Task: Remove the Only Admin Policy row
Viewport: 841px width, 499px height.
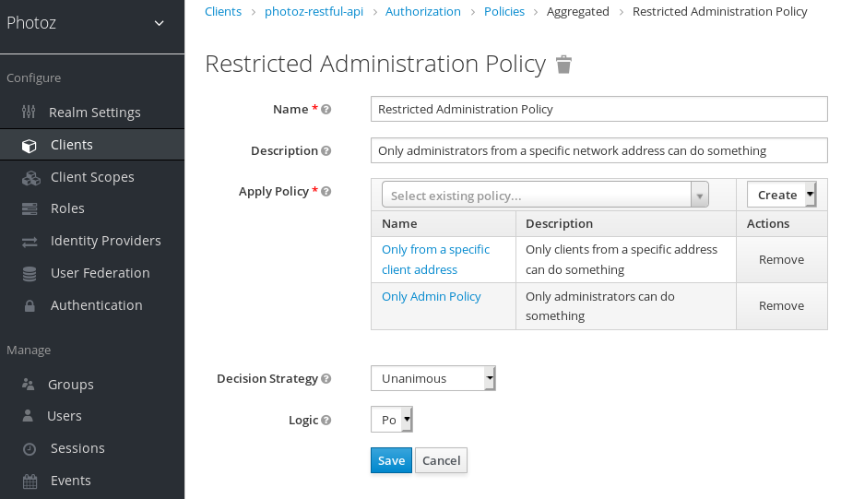Action: tap(781, 306)
